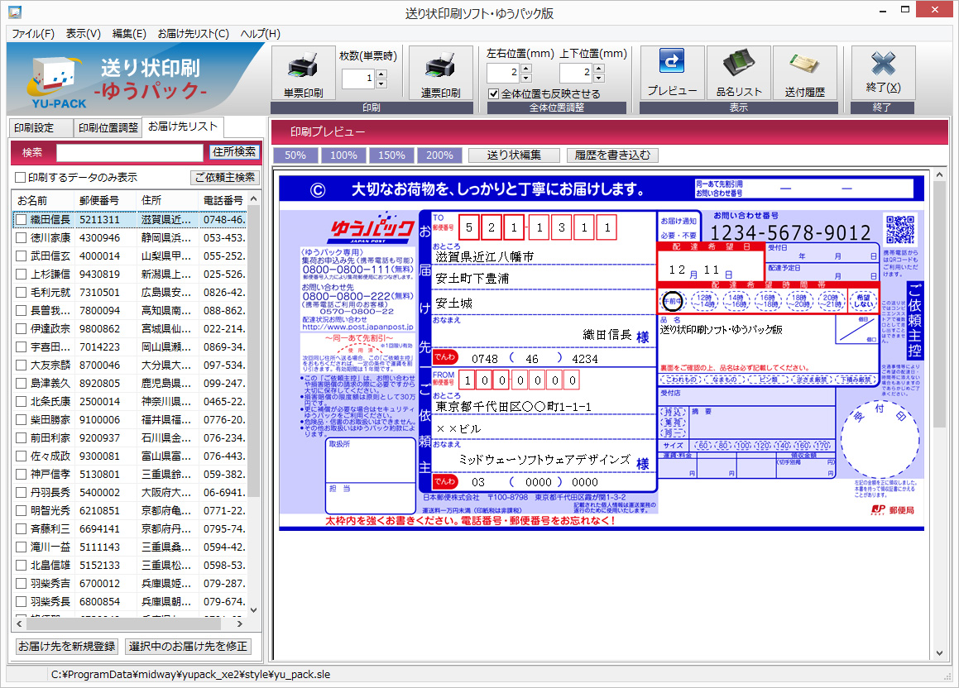Select 島津義久 row in list
This screenshot has height=688, width=959.
pyautogui.click(x=130, y=383)
